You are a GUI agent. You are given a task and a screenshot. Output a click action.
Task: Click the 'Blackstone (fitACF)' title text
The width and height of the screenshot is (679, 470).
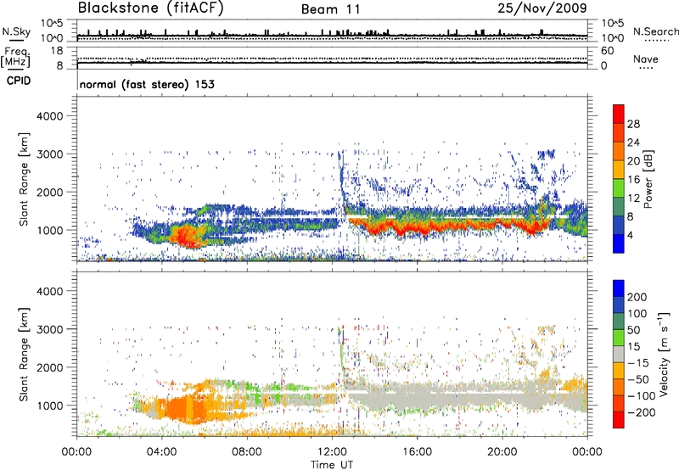(x=151, y=8)
